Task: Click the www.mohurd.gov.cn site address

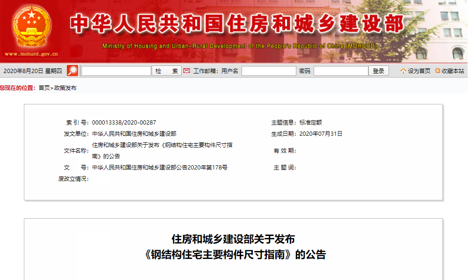Action: coord(31,53)
